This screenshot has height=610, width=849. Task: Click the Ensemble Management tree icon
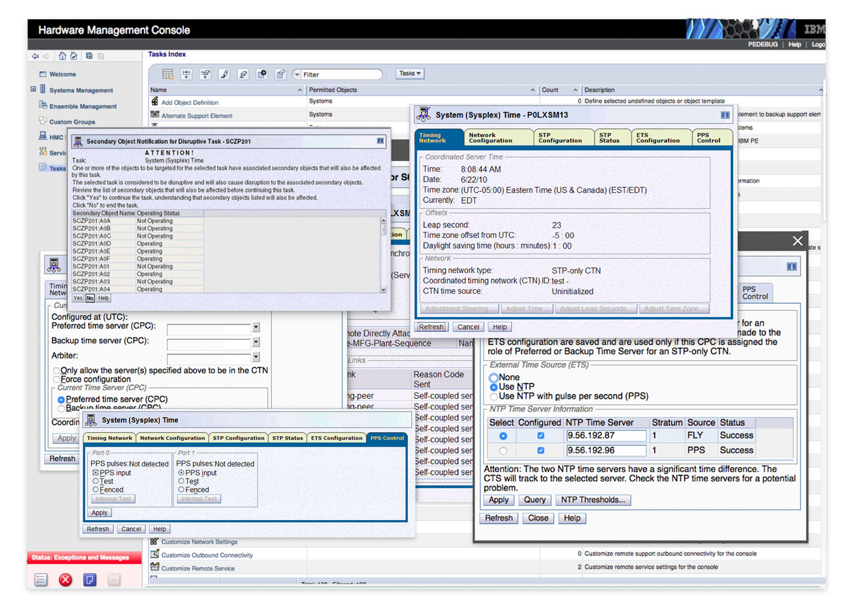click(x=43, y=105)
